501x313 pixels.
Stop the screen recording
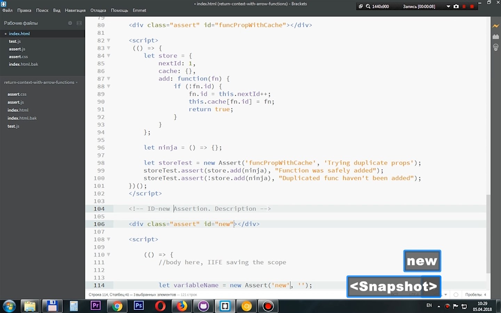pos(472,6)
